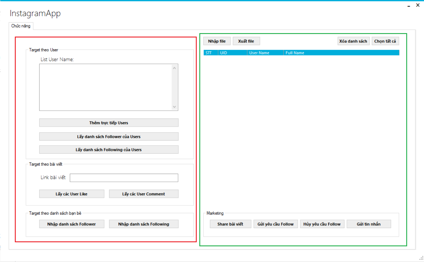Click the Xóa danh sách button

coord(353,41)
